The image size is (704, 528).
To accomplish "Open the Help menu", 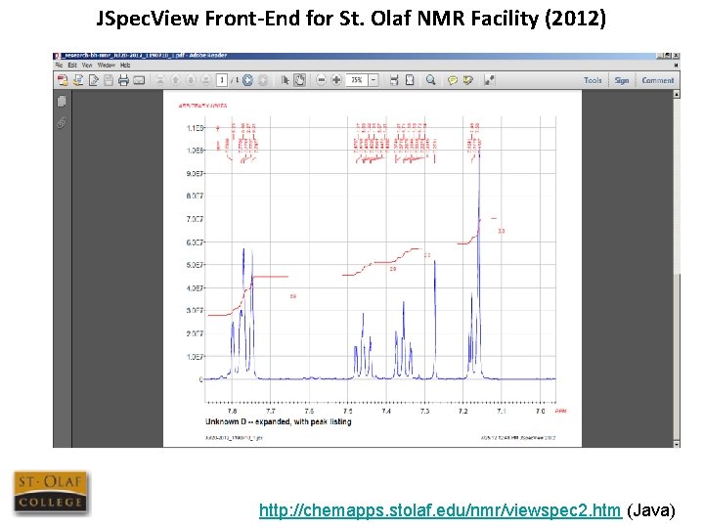I will coord(125,66).
